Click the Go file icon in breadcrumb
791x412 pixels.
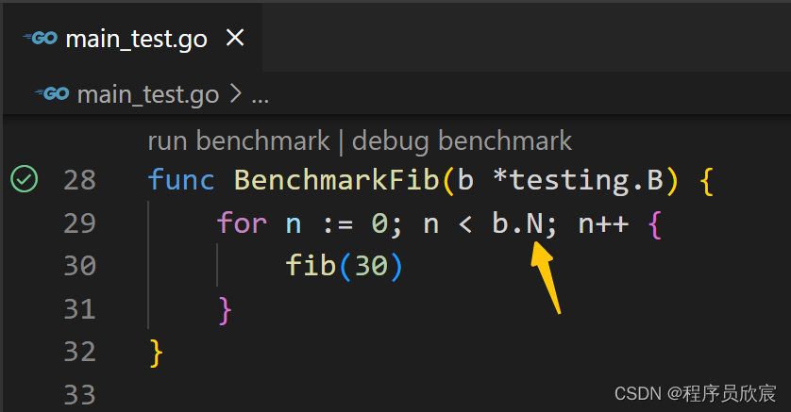coord(52,93)
